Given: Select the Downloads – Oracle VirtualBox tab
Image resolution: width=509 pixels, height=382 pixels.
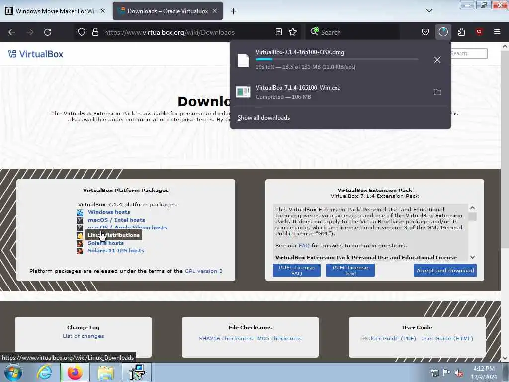Looking at the screenshot, I should (x=168, y=11).
